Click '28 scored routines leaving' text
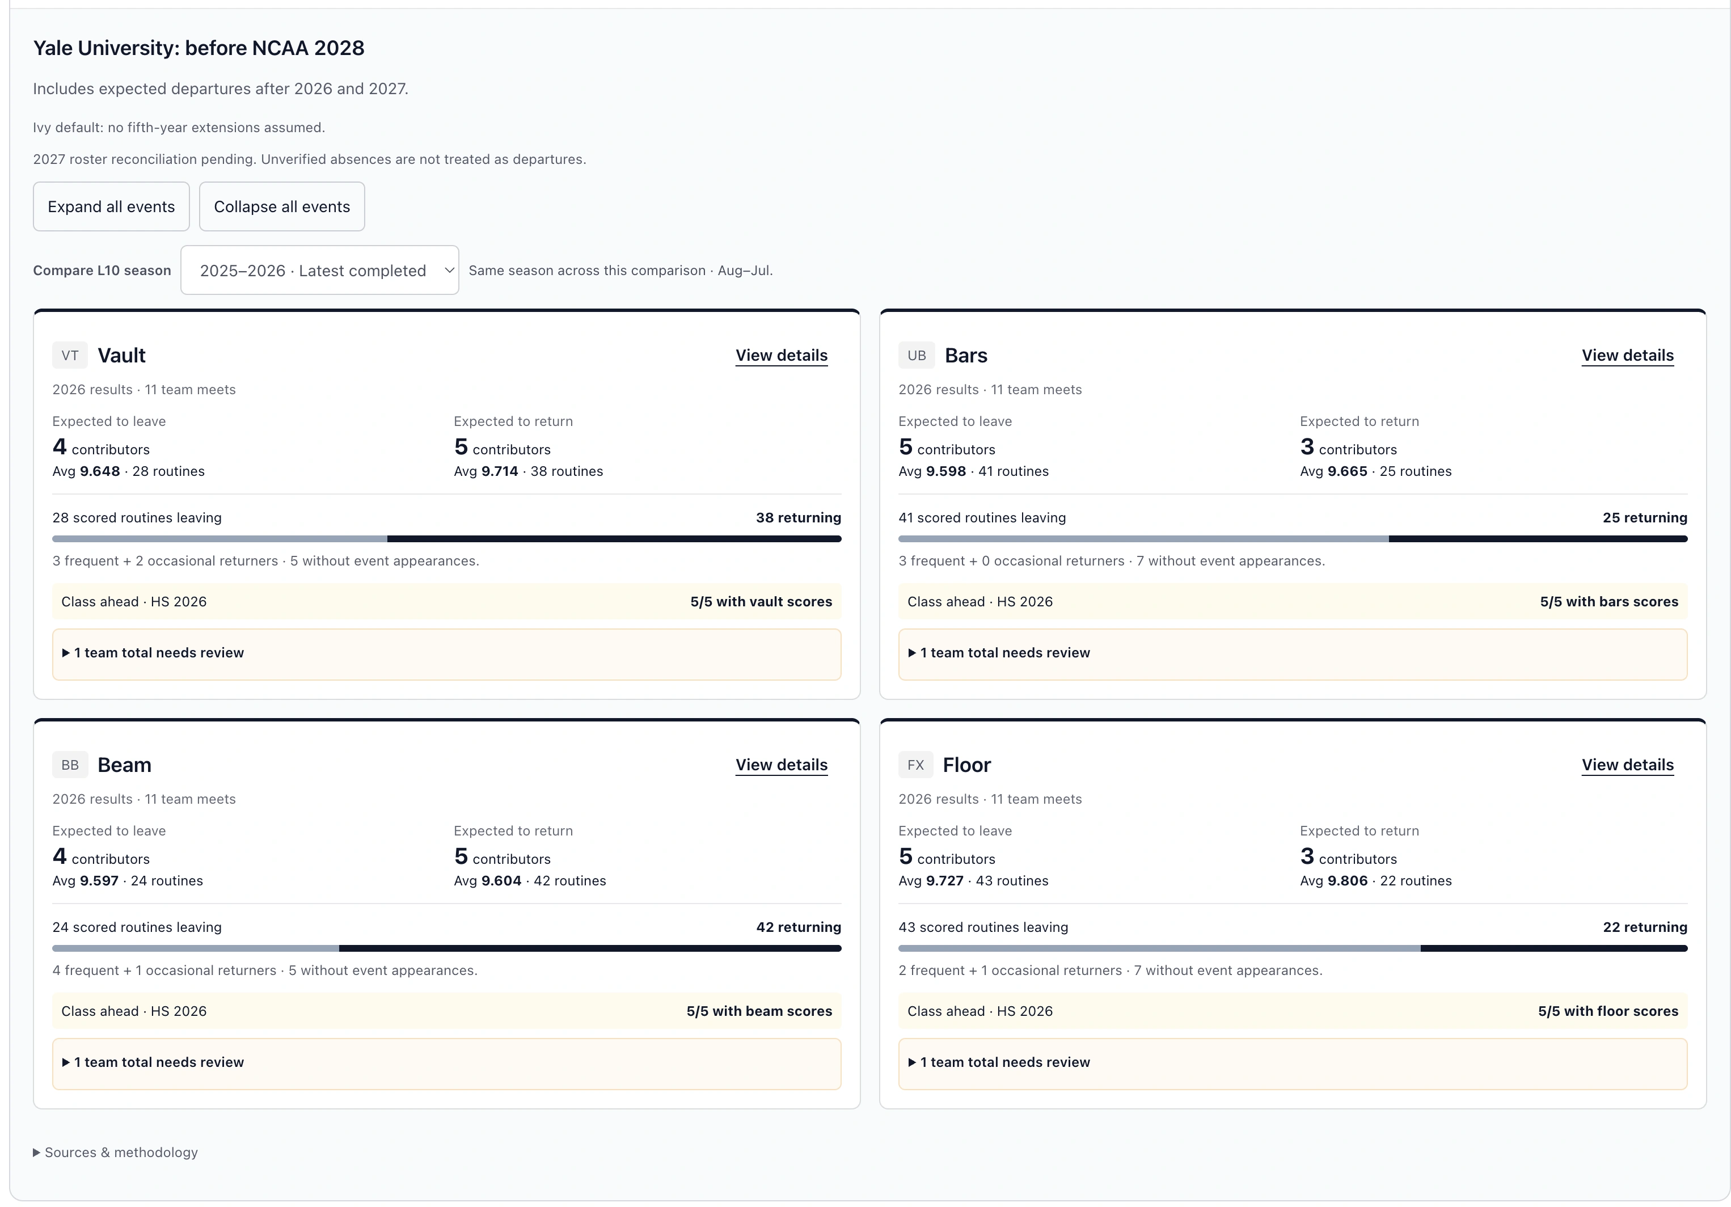Image resolution: width=1731 pixels, height=1207 pixels. pyautogui.click(x=137, y=517)
